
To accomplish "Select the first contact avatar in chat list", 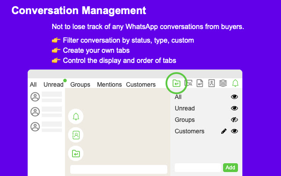I will (35, 97).
